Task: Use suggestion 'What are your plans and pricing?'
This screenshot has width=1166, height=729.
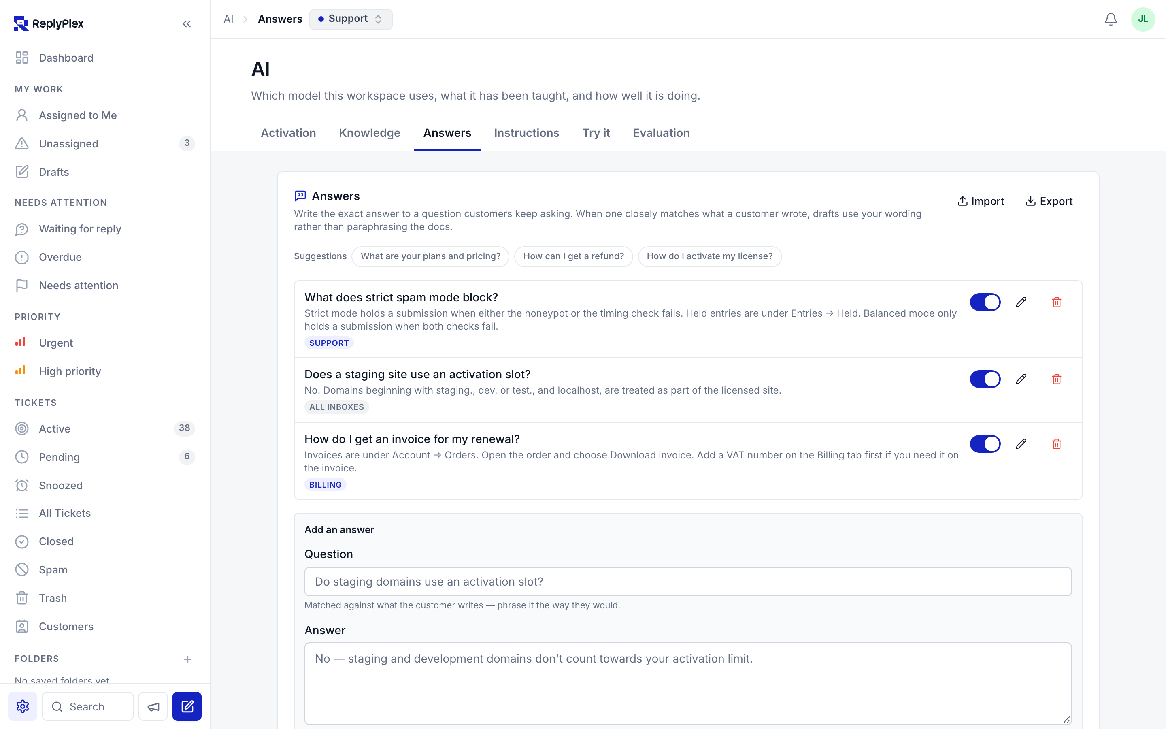Action: tap(430, 256)
